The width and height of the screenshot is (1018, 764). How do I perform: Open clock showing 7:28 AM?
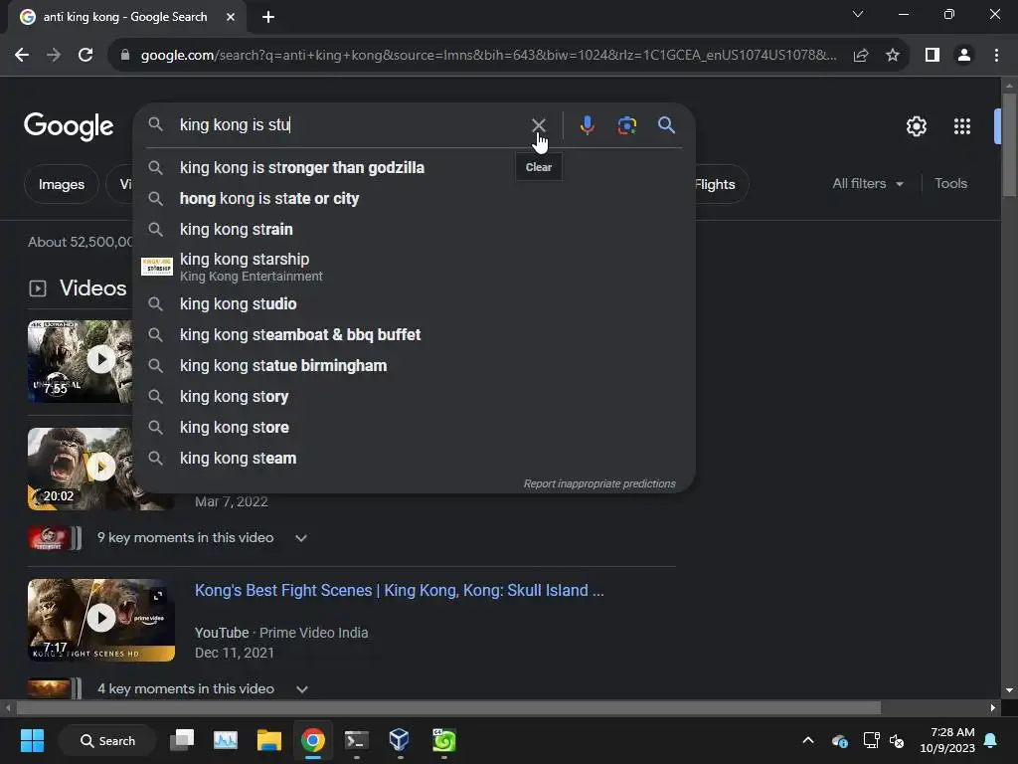pyautogui.click(x=947, y=740)
